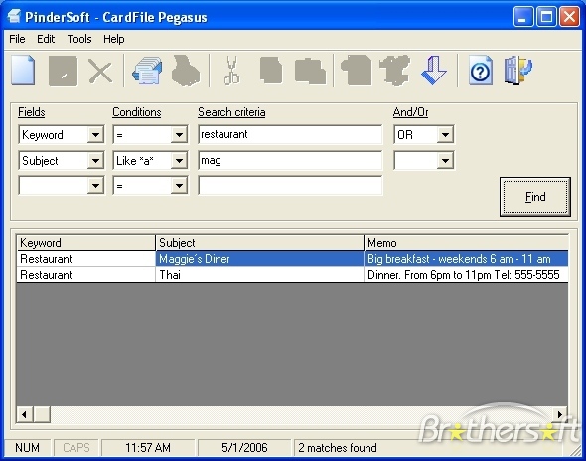Image resolution: width=586 pixels, height=461 pixels.
Task: Open the Tools menu
Action: (79, 39)
